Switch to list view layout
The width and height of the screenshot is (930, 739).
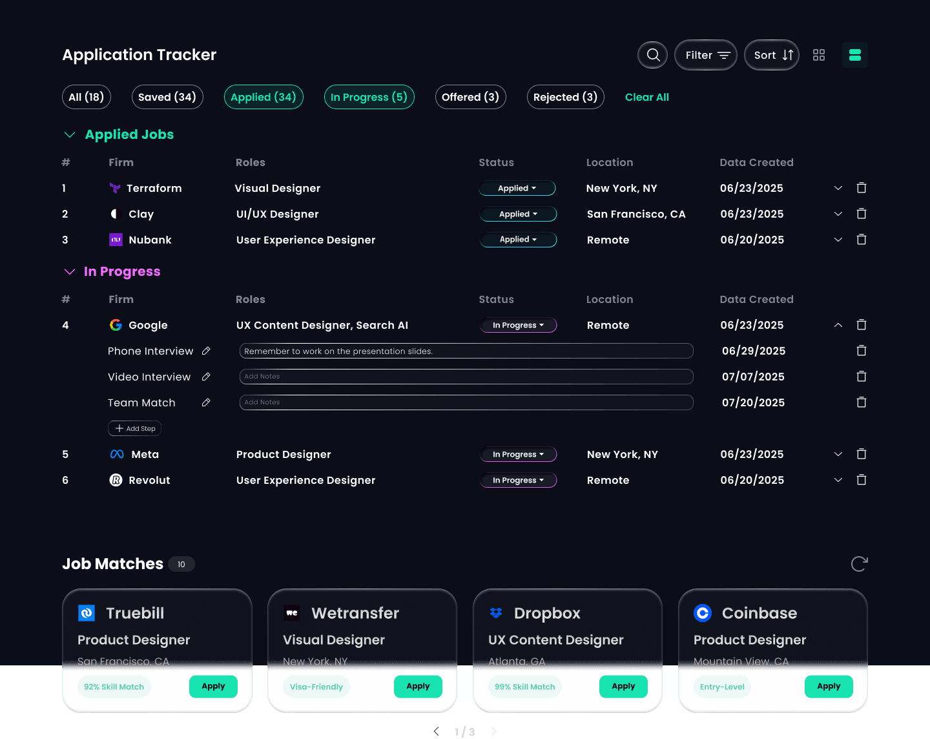click(855, 55)
